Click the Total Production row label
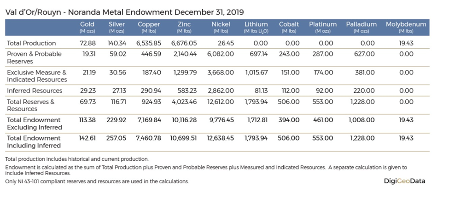 (x=31, y=43)
